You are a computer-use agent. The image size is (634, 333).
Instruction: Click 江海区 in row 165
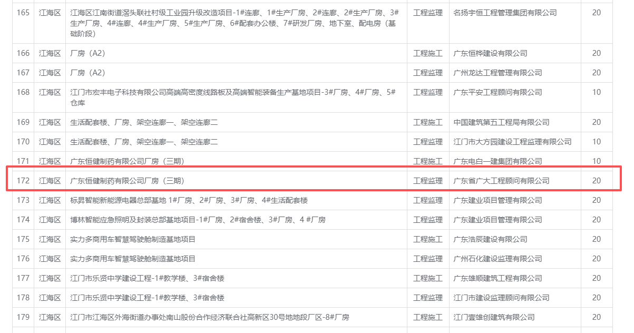(50, 13)
